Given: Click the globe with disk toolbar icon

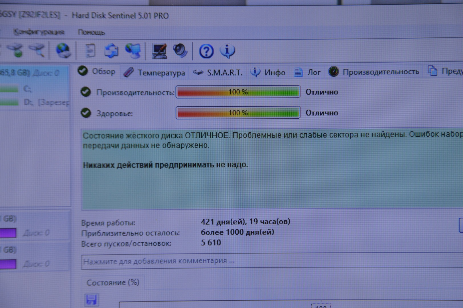Looking at the screenshot, I should (x=63, y=51).
